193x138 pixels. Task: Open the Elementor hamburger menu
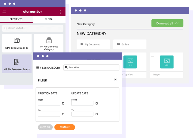coord(4,12)
